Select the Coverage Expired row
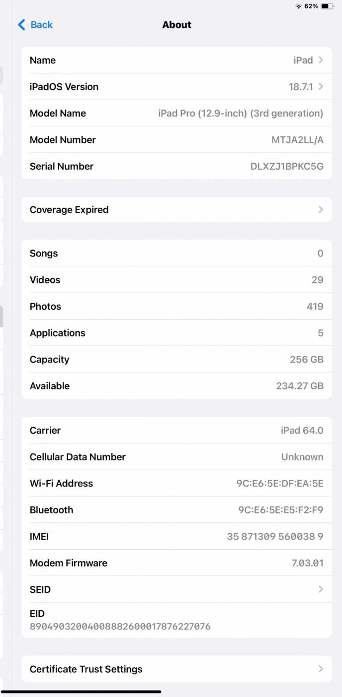 (69, 210)
